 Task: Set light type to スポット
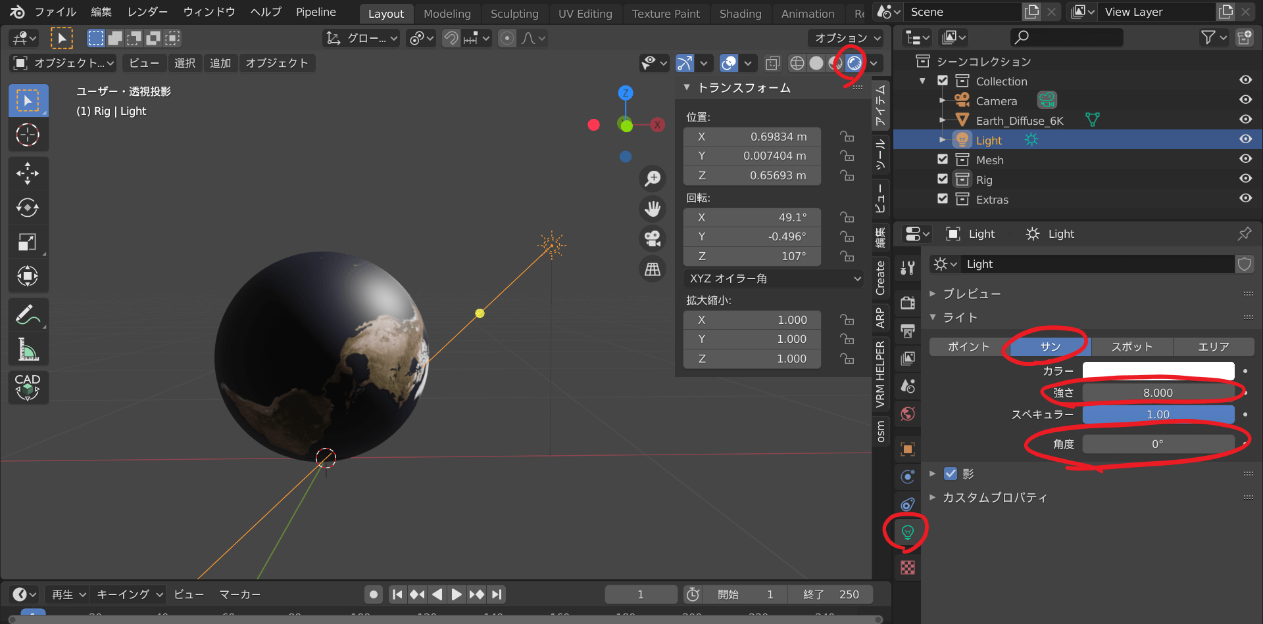coord(1131,347)
